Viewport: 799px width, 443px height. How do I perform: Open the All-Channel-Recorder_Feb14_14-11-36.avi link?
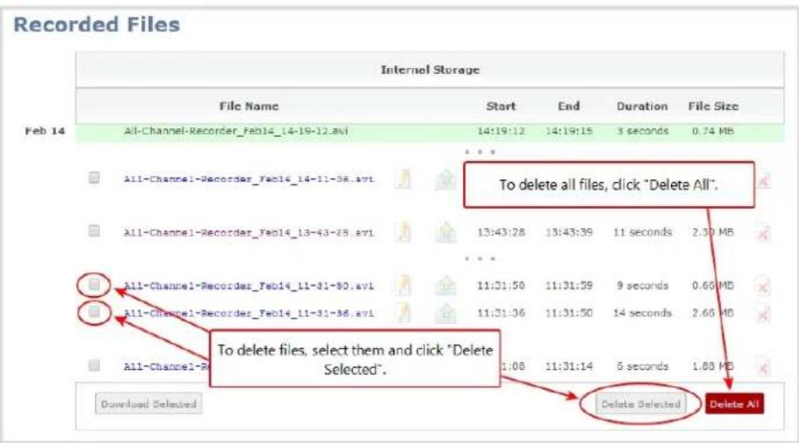[x=249, y=179]
